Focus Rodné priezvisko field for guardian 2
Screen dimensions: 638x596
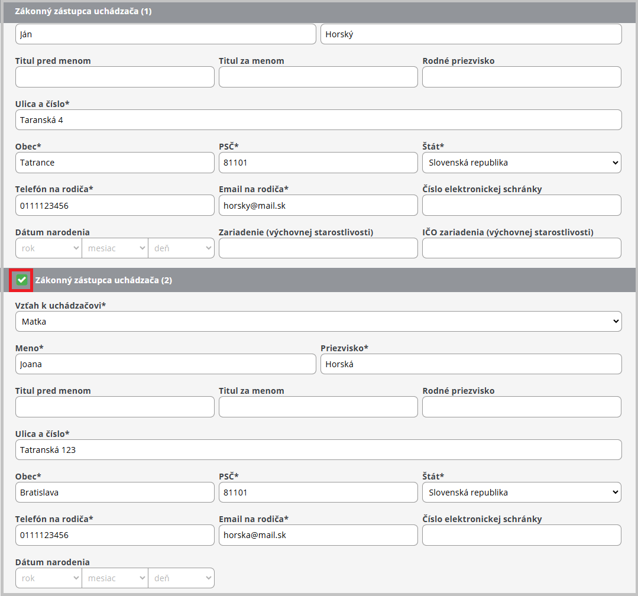(x=522, y=407)
